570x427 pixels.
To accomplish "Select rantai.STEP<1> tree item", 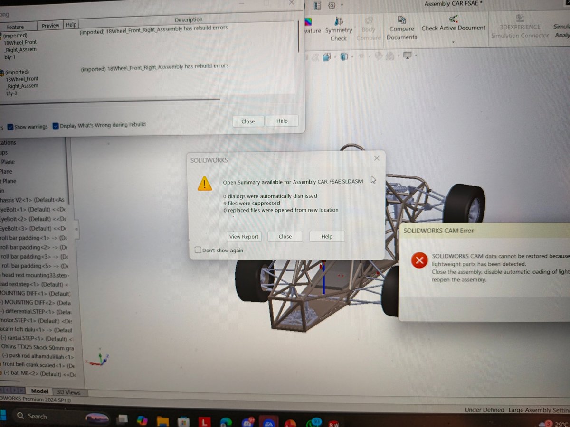I will [x=37, y=339].
